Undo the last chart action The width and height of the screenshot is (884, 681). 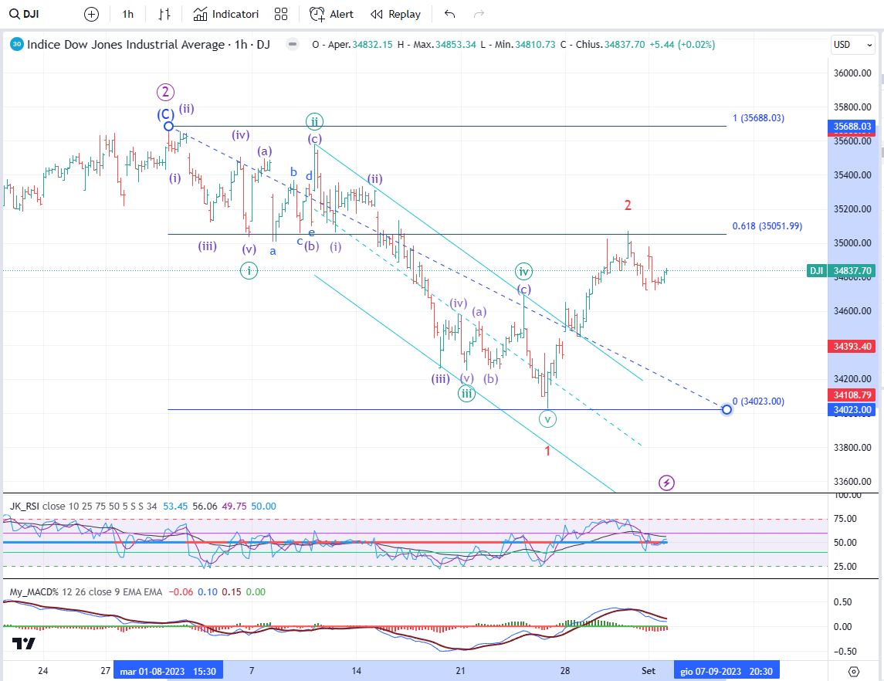(449, 14)
